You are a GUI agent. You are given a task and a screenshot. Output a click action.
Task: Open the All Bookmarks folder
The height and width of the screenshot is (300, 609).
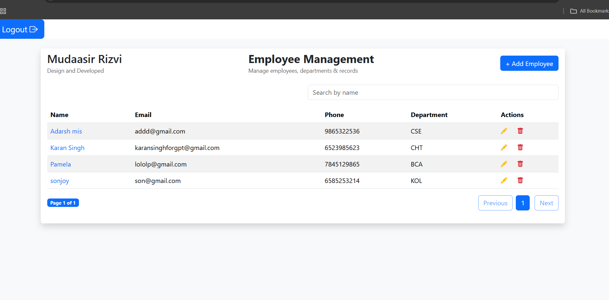pos(589,11)
